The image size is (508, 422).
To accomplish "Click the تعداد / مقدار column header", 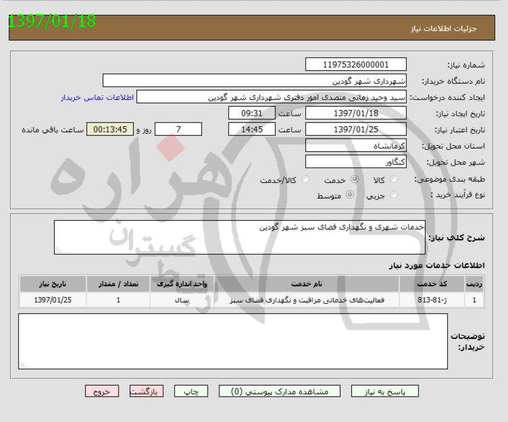I will coord(118,284).
